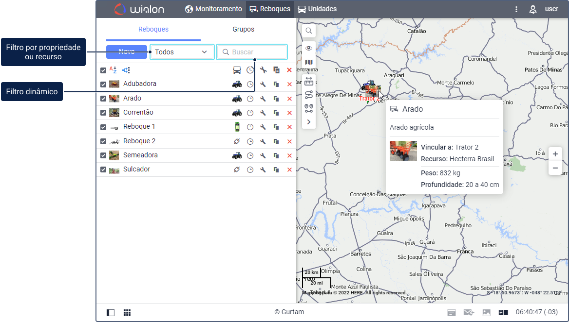This screenshot has height=322, width=569.
Task: Open properties wrench for Arado
Action: pyautogui.click(x=263, y=99)
